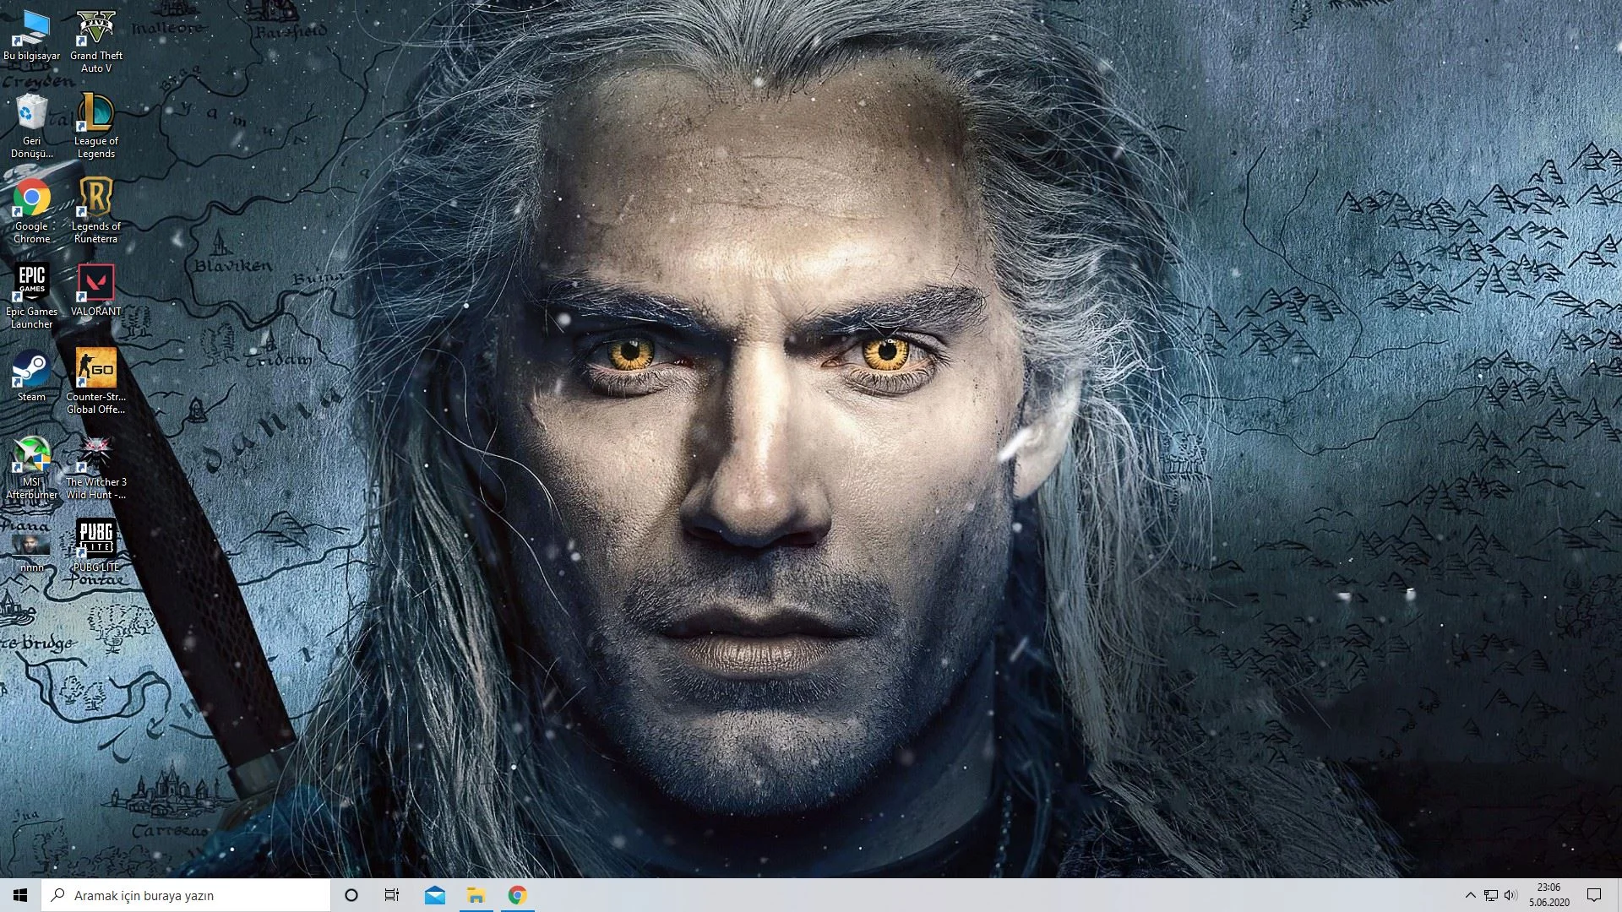The height and width of the screenshot is (912, 1622).
Task: Click the 'Aramak için buraya yazın' search box
Action: [186, 895]
